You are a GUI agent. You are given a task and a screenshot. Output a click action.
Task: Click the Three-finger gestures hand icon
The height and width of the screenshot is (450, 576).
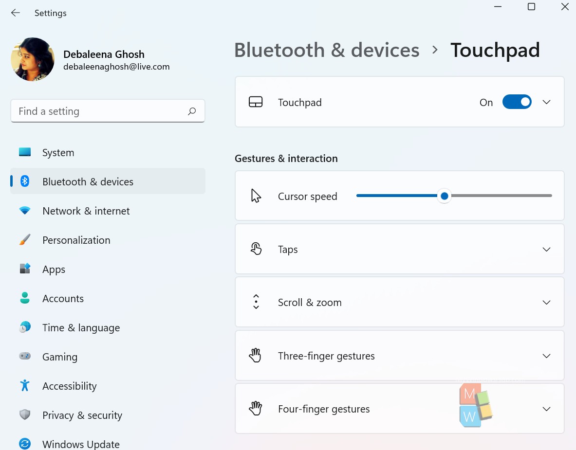[255, 355]
